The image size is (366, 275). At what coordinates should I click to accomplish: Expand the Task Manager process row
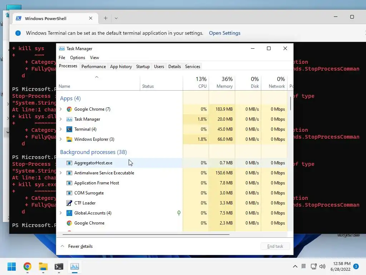click(x=61, y=119)
